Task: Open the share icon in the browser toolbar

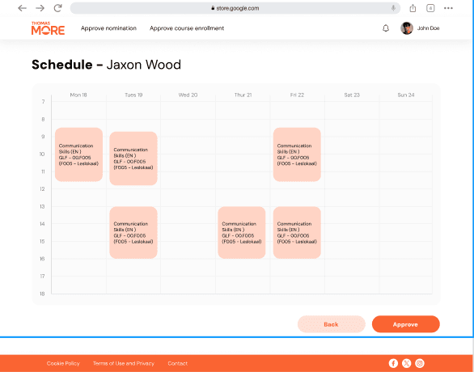Action: (x=413, y=8)
